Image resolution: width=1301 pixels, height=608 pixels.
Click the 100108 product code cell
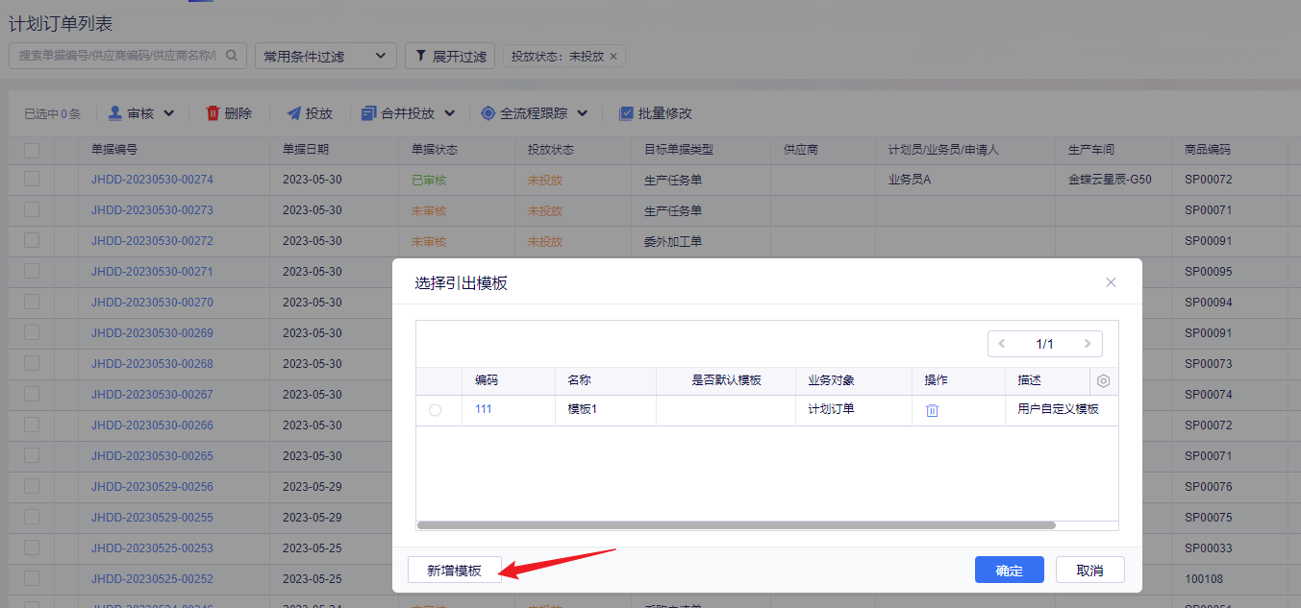click(1203, 579)
